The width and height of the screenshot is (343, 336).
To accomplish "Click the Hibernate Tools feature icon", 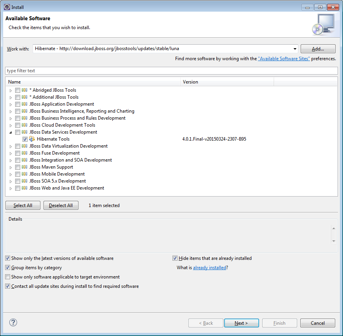I will click(32, 139).
